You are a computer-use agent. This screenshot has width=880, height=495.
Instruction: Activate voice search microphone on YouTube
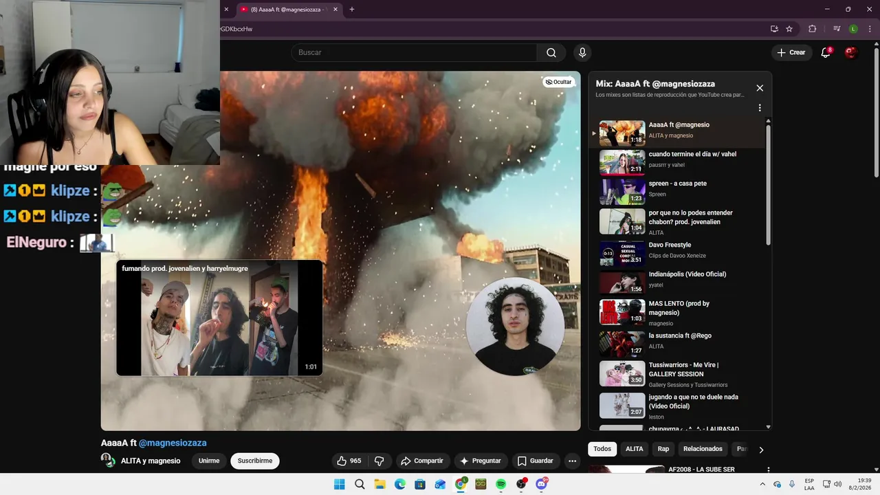pos(582,53)
